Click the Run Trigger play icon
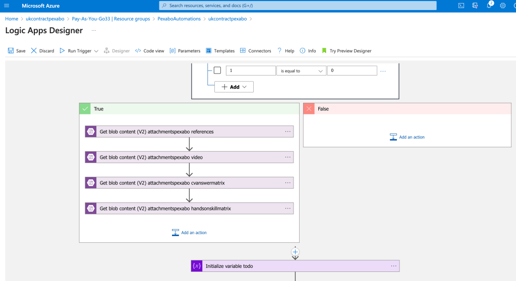The height and width of the screenshot is (281, 516). coord(62,51)
